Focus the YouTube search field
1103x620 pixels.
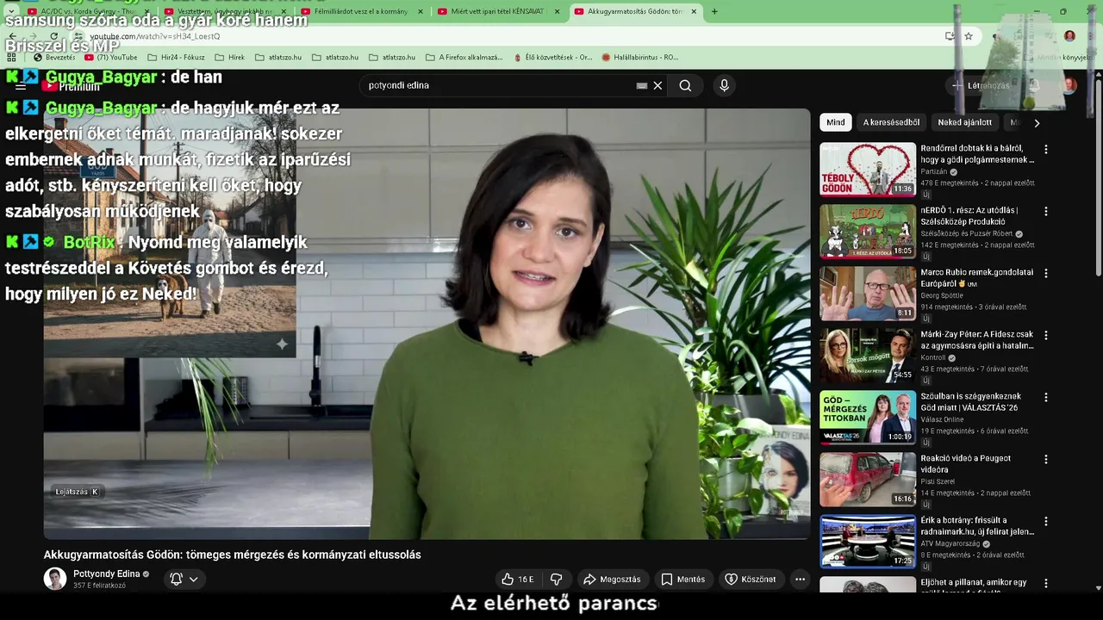click(498, 85)
